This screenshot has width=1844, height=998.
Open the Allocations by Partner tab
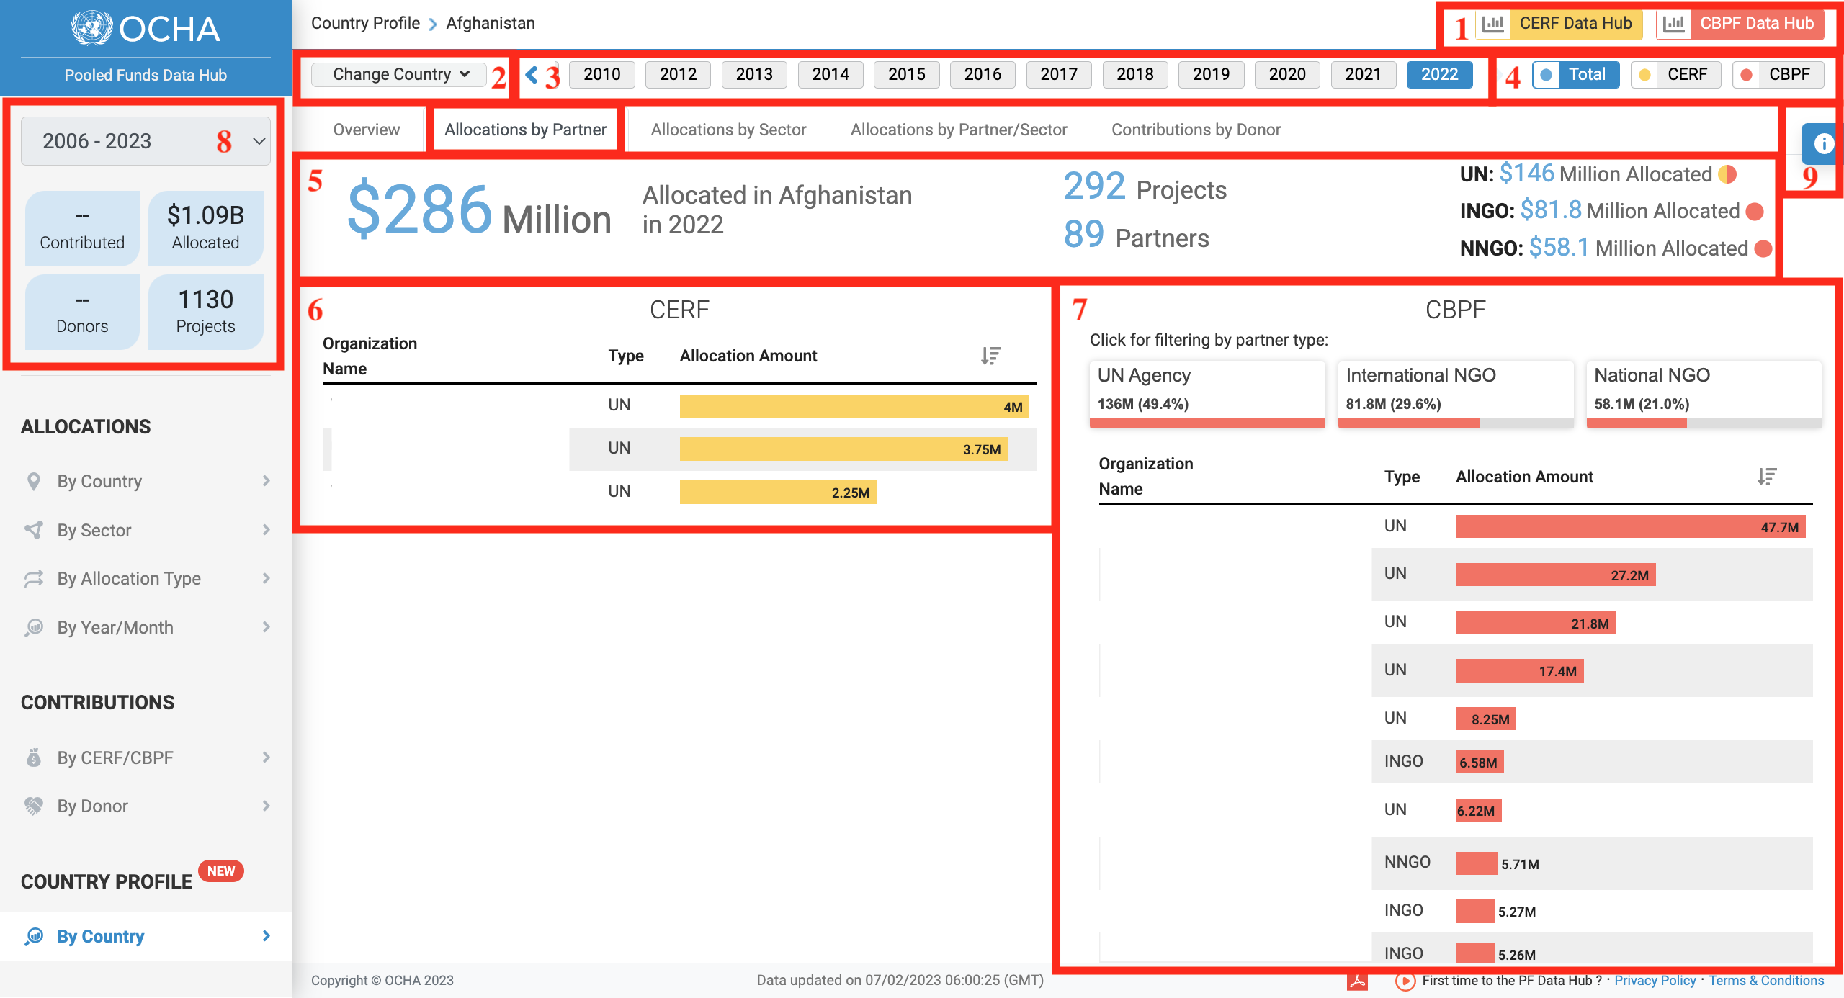pyautogui.click(x=525, y=130)
